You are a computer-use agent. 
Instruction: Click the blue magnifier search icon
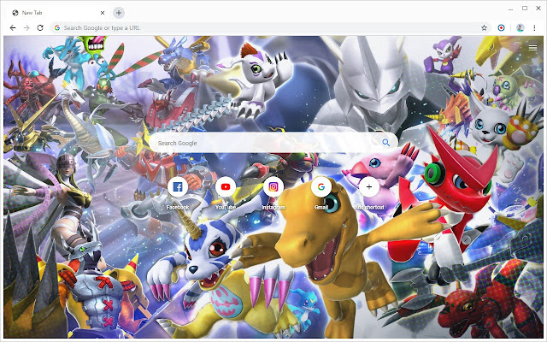[385, 143]
